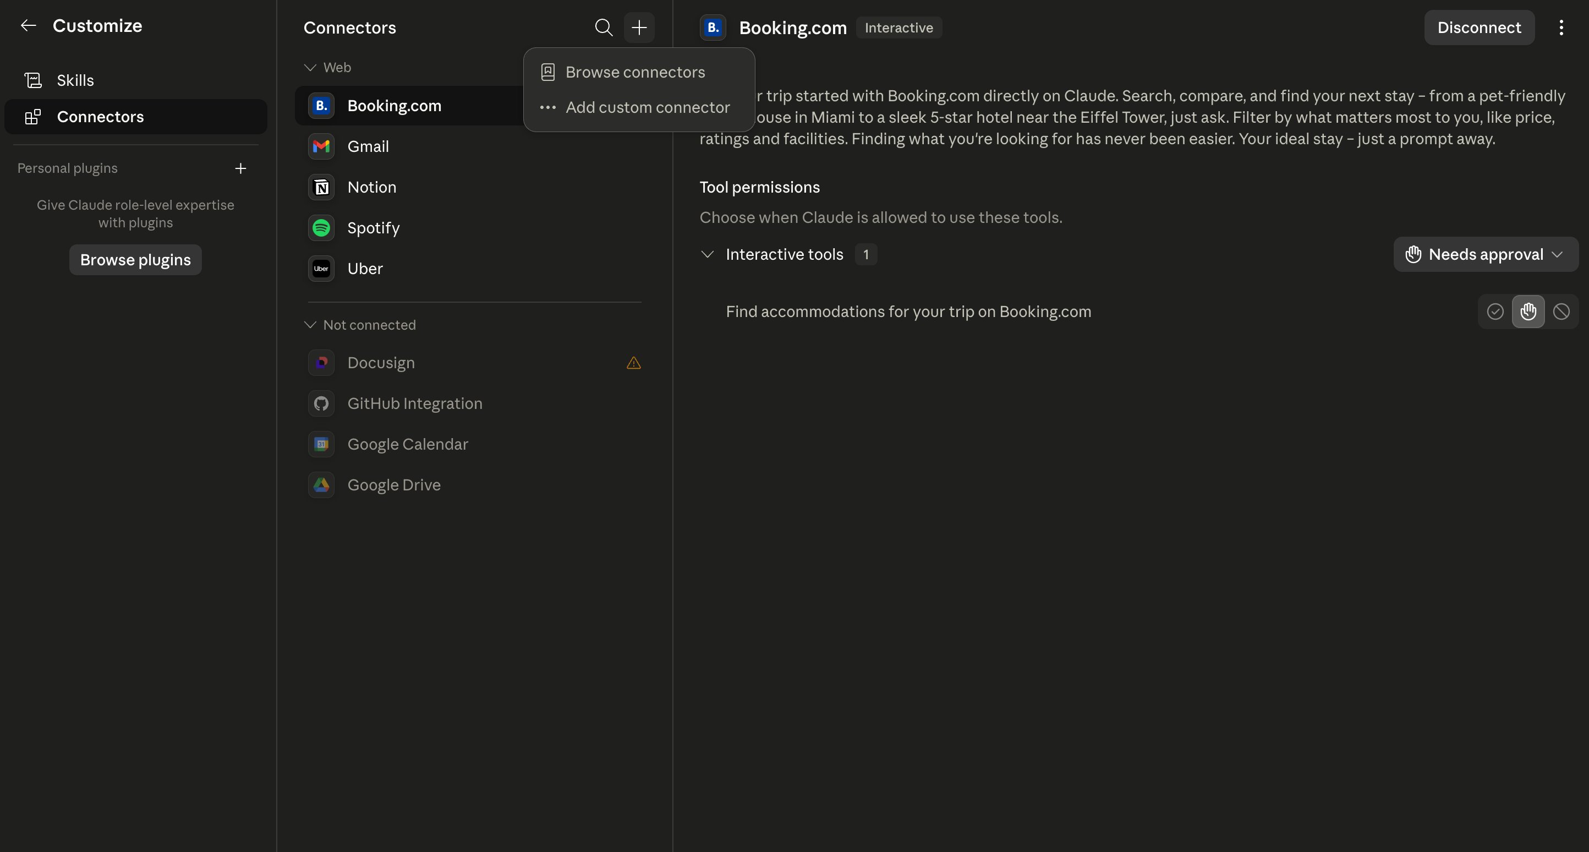Set Find accommodations tool to always allow

coord(1495,312)
